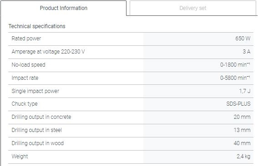Click the 0-1800 min⁻¹ speed value

[x=235, y=64]
